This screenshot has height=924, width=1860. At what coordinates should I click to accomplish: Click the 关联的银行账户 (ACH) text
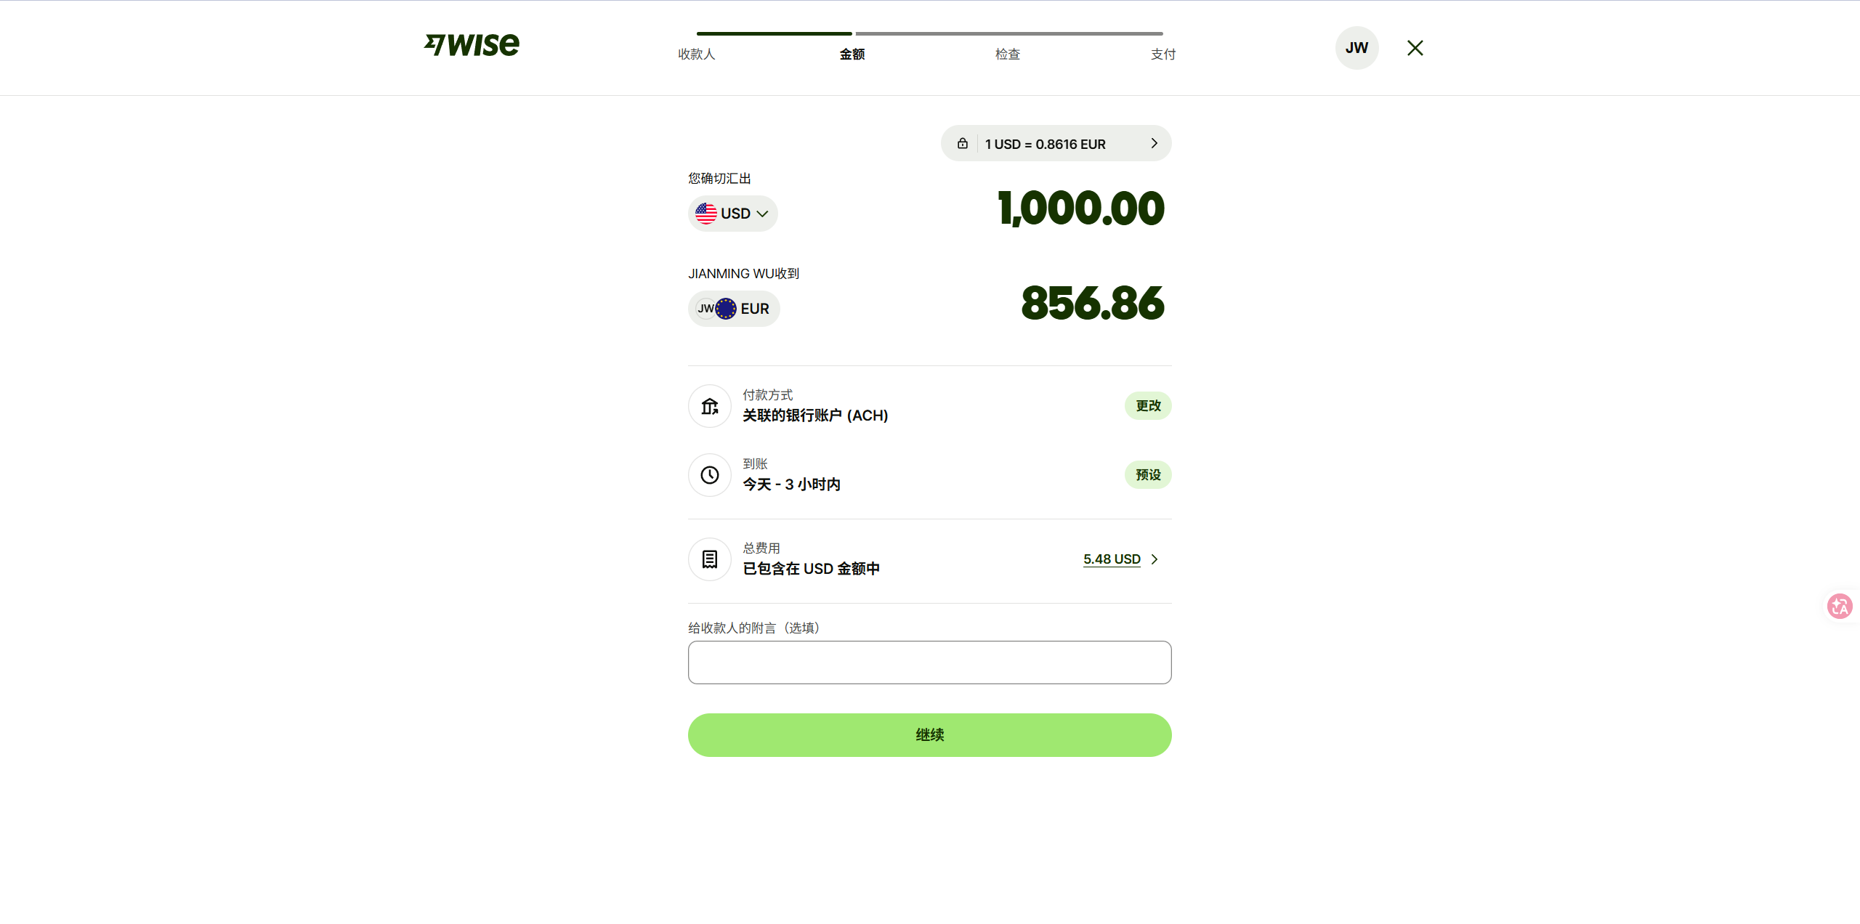click(814, 416)
